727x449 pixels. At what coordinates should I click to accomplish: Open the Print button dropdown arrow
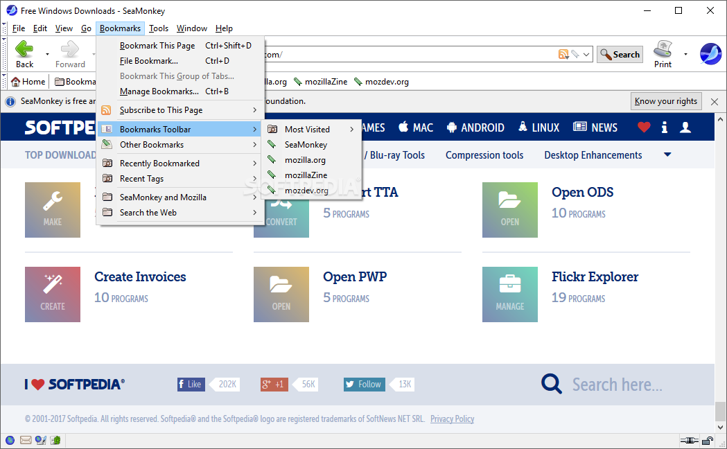685,54
